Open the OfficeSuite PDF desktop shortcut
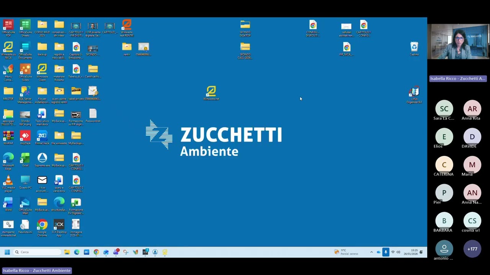The height and width of the screenshot is (275, 490). click(x=8, y=28)
